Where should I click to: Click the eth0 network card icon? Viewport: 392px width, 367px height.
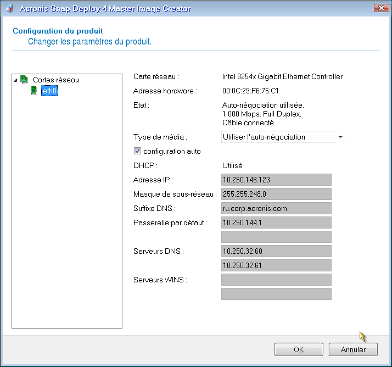tap(34, 91)
